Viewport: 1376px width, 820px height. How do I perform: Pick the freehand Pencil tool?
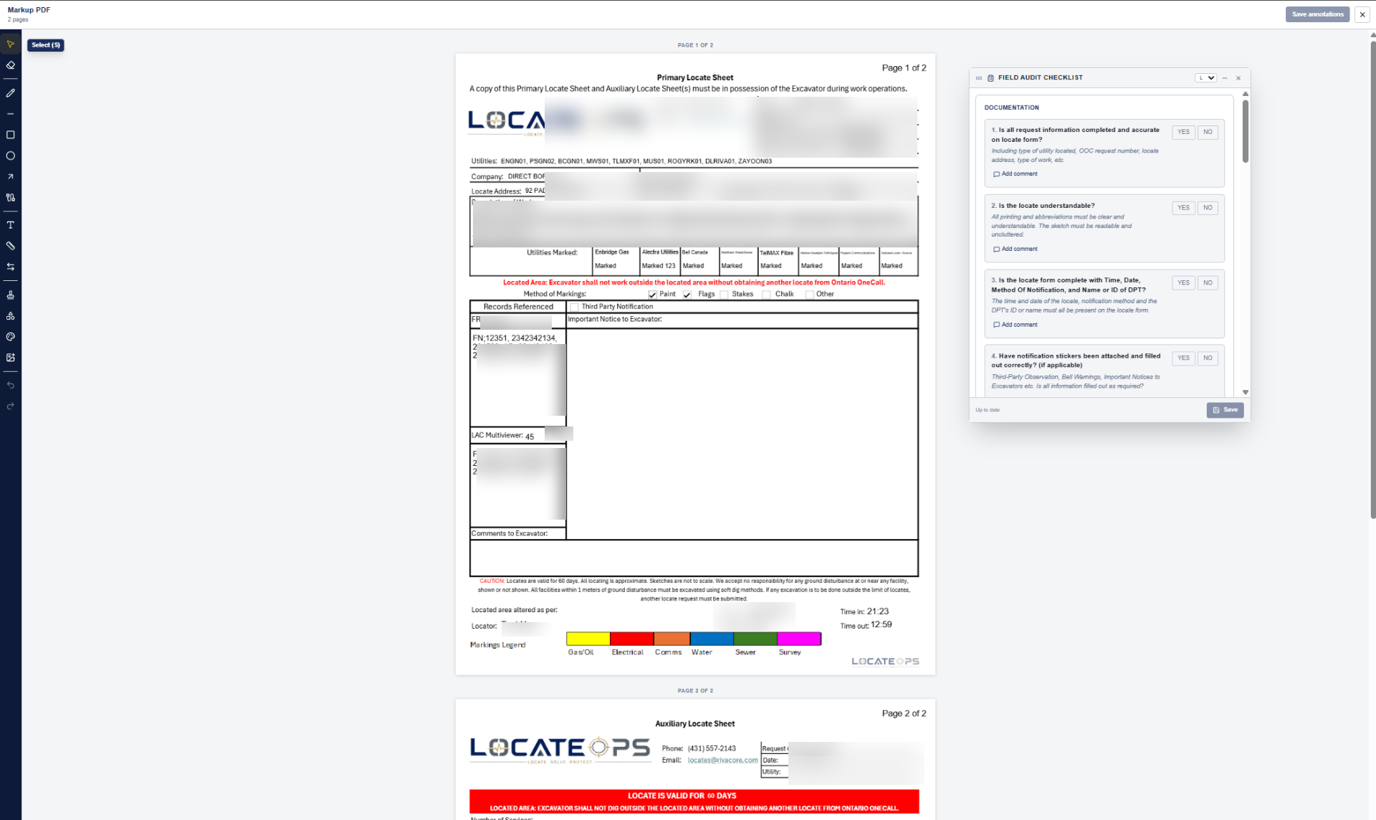tap(10, 93)
